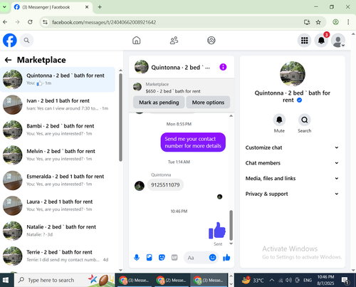Go back from Marketplace with arrow
This screenshot has width=356, height=287.
coord(9,60)
